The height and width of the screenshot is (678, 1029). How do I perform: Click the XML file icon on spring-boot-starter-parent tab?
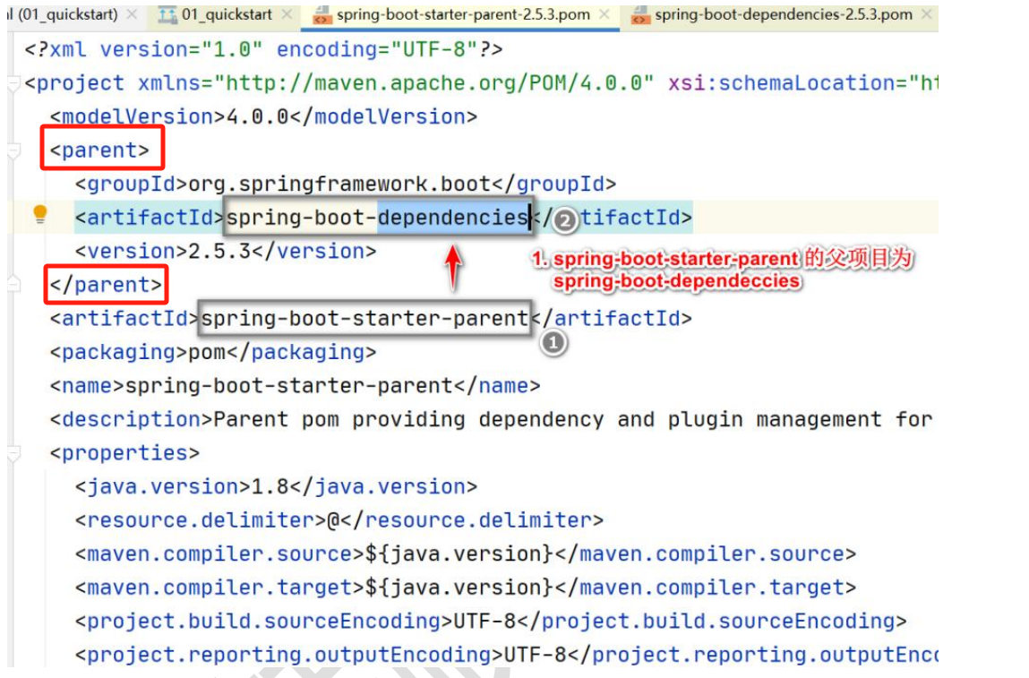point(322,15)
